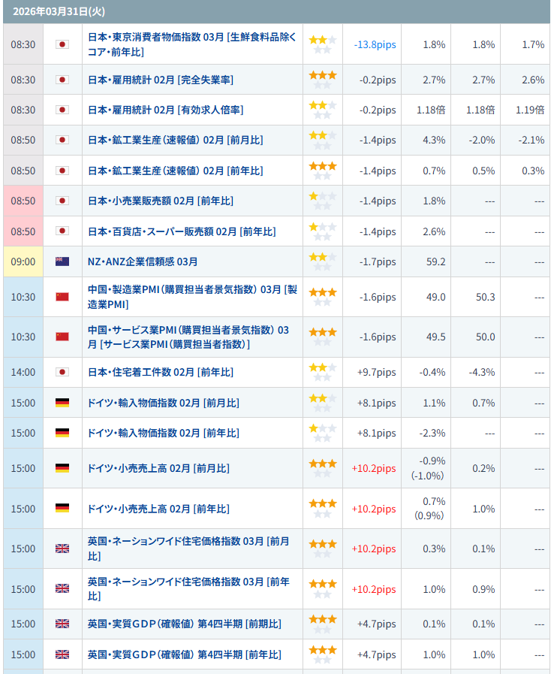Click star rating for ドイツ小売売上高 前年比 row
This screenshot has height=674, width=551.
click(x=322, y=509)
